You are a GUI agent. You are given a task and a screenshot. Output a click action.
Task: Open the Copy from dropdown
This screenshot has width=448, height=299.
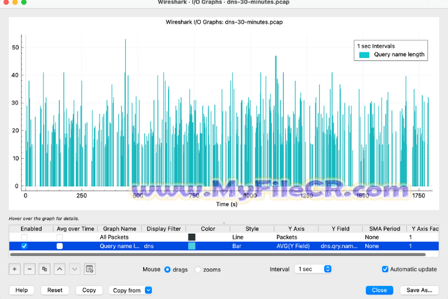[131, 290]
